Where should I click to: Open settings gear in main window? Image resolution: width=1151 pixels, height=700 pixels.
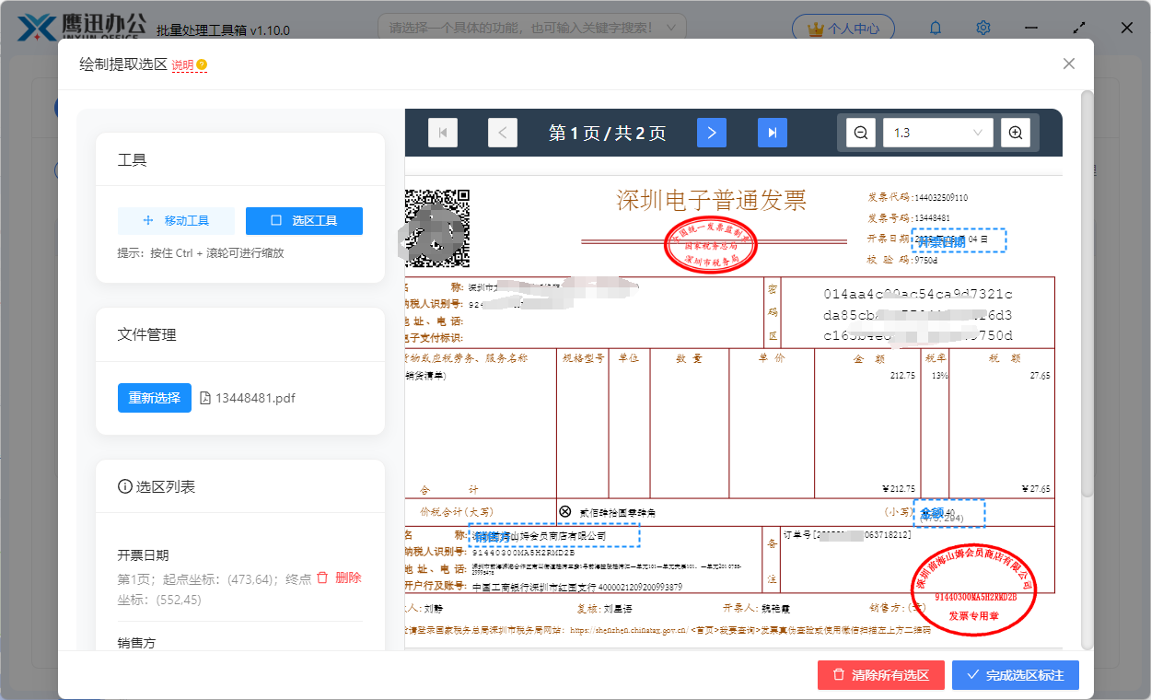tap(983, 29)
